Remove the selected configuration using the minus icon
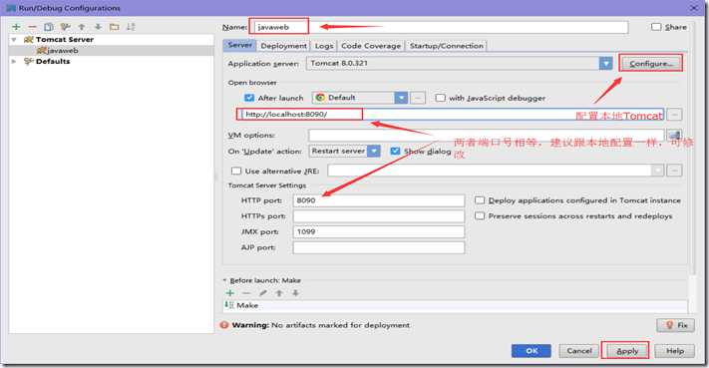This screenshot has height=368, width=709. [x=32, y=27]
